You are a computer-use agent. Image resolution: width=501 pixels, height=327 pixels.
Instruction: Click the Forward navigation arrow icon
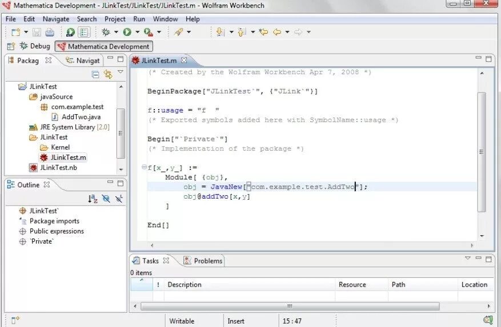tap(298, 32)
